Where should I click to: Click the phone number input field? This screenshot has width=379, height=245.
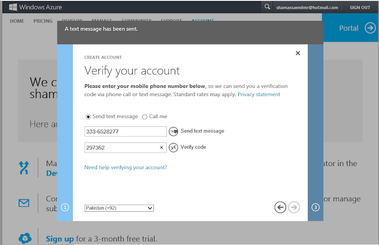tap(126, 132)
